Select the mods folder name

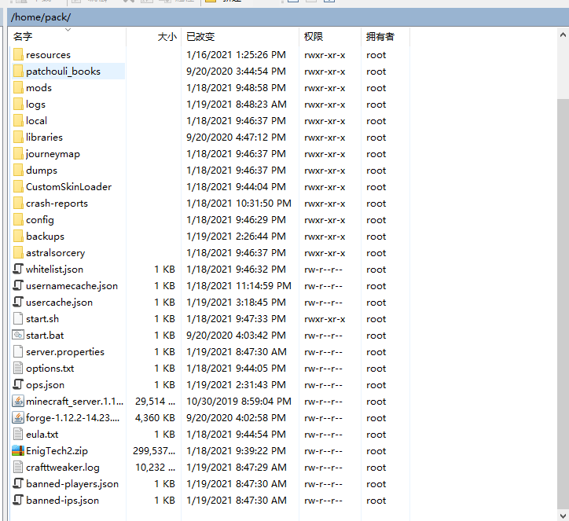(x=39, y=88)
